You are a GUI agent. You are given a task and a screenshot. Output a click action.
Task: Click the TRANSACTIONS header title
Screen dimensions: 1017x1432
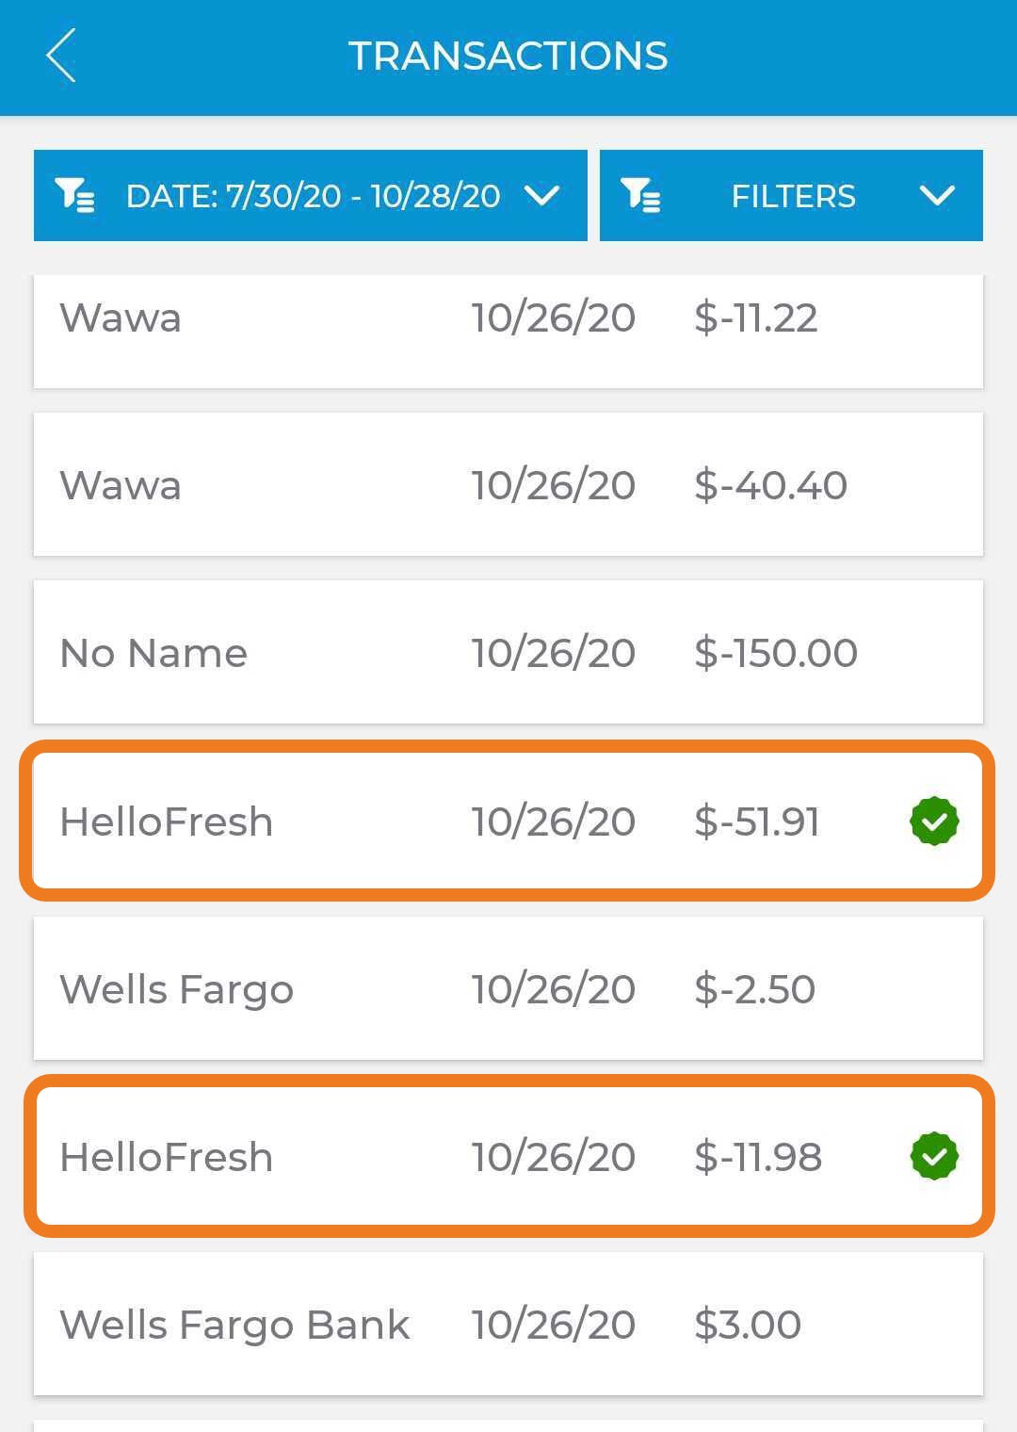coord(508,56)
